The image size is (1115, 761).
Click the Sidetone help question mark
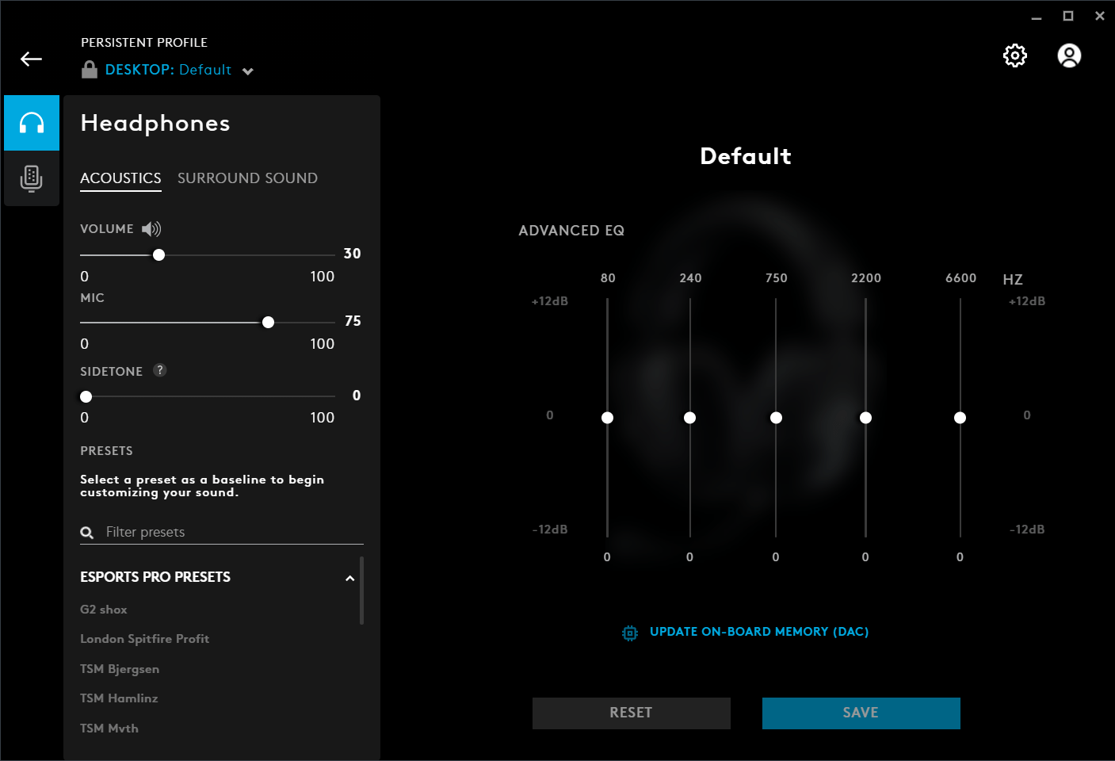(x=160, y=370)
